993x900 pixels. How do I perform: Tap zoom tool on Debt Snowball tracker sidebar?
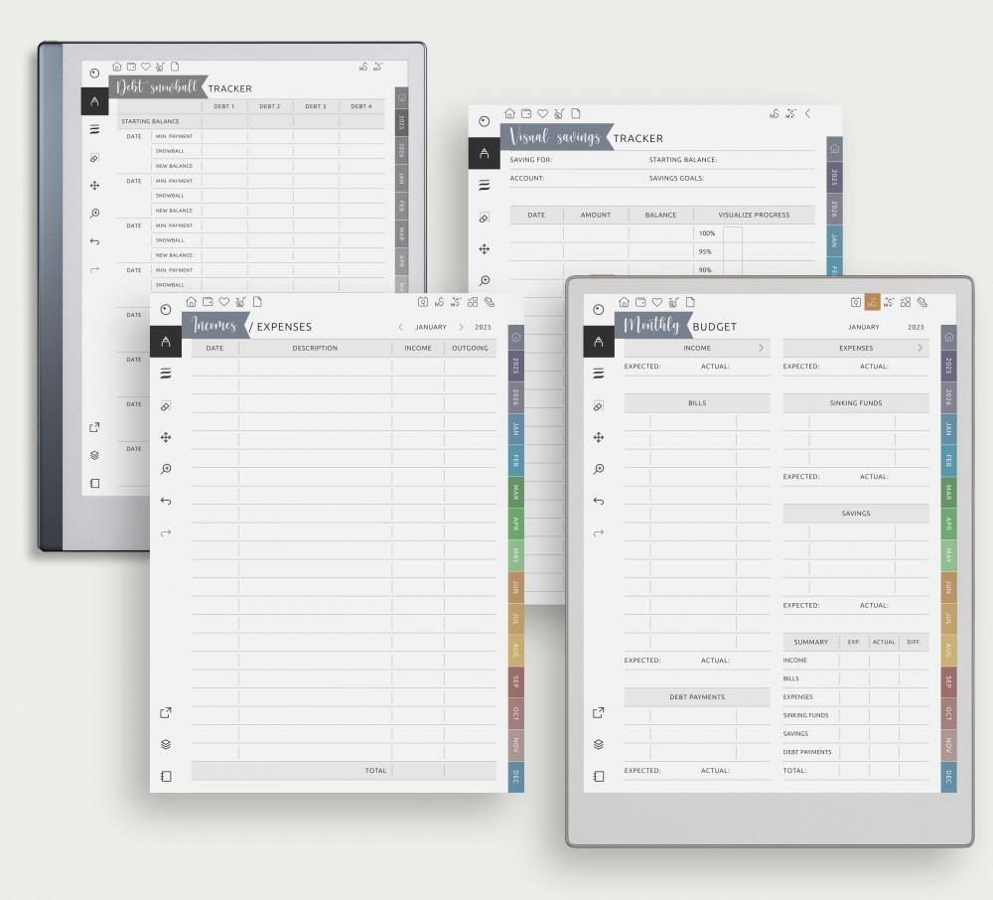point(94,213)
